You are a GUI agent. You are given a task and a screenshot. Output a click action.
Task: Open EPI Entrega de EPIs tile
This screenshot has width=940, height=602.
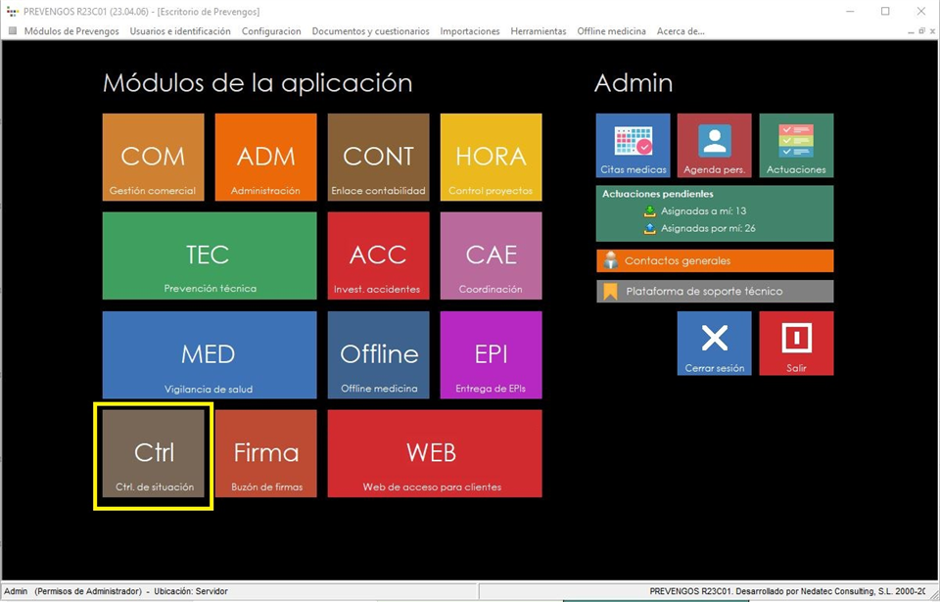pyautogui.click(x=491, y=354)
